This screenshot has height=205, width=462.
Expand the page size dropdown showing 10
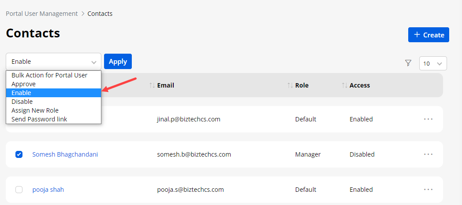433,63
